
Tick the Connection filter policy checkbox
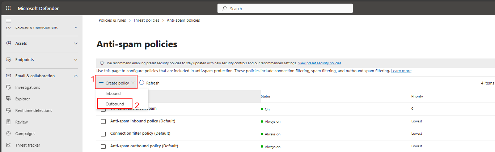tap(103, 134)
